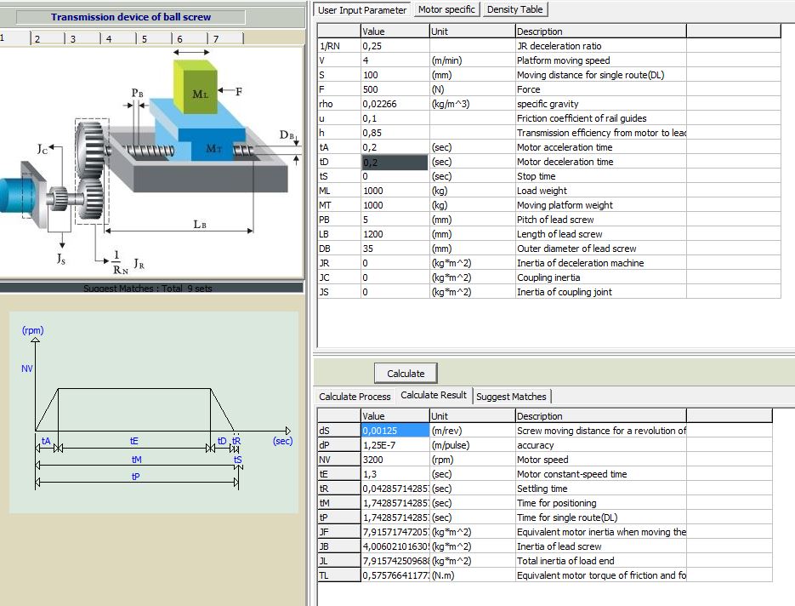This screenshot has width=795, height=606.
Task: Select the 1/RN row header
Action: (x=339, y=46)
